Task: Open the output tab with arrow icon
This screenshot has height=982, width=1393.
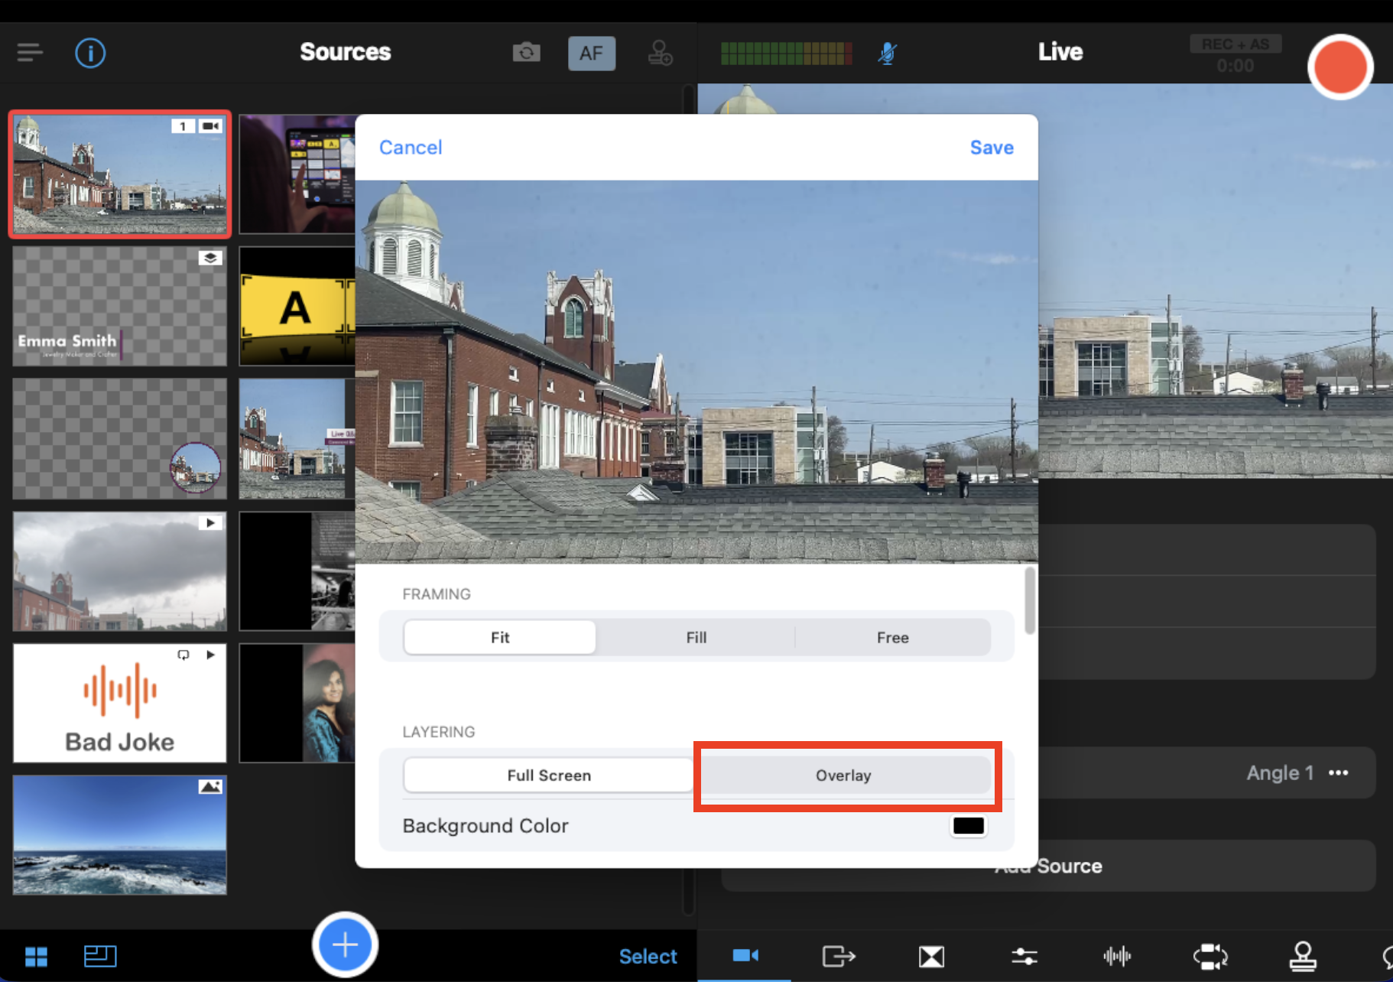Action: (838, 956)
